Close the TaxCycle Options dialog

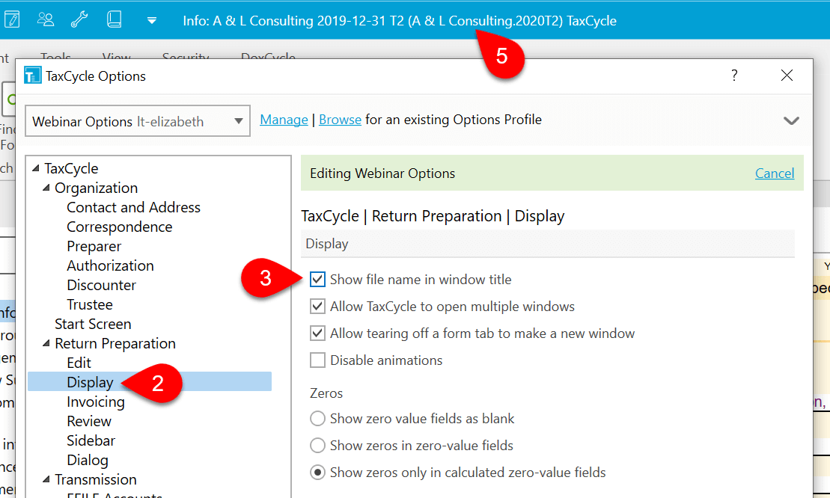point(787,75)
